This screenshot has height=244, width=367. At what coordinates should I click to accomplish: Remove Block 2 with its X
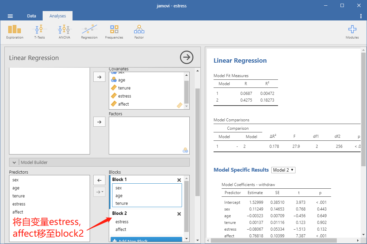[x=179, y=214]
